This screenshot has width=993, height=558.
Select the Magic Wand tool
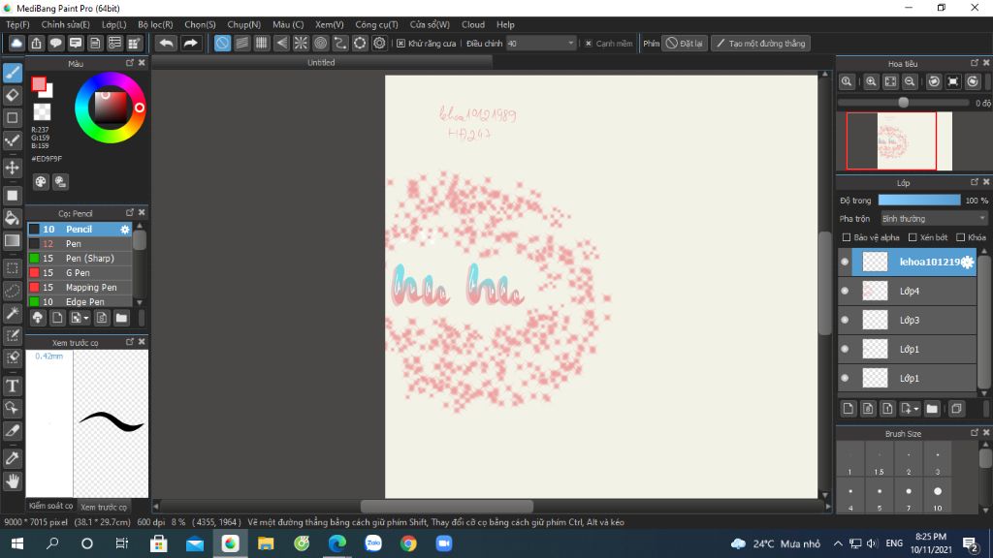(12, 313)
